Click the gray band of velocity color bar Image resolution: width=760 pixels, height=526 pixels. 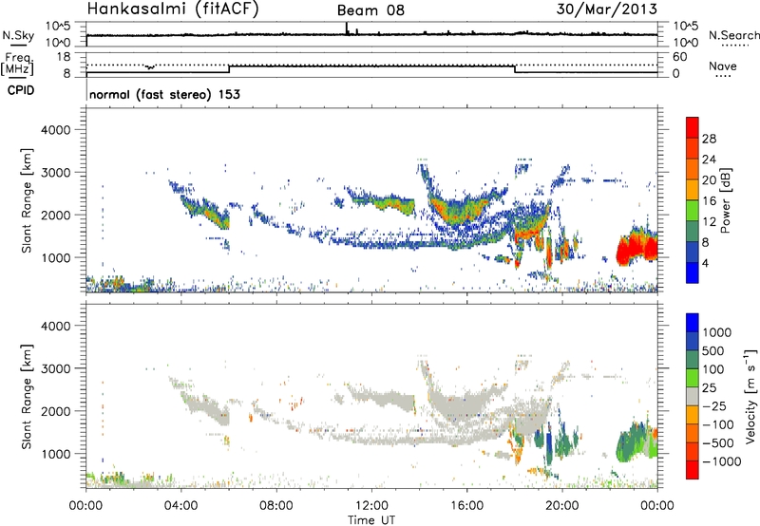(693, 397)
